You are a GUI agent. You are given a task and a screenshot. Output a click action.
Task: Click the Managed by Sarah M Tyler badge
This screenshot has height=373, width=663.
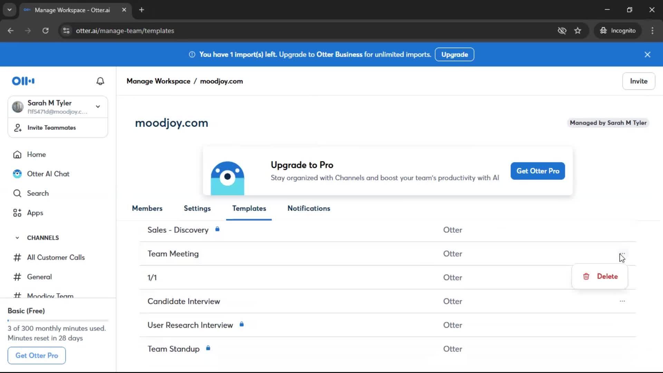pyautogui.click(x=608, y=123)
